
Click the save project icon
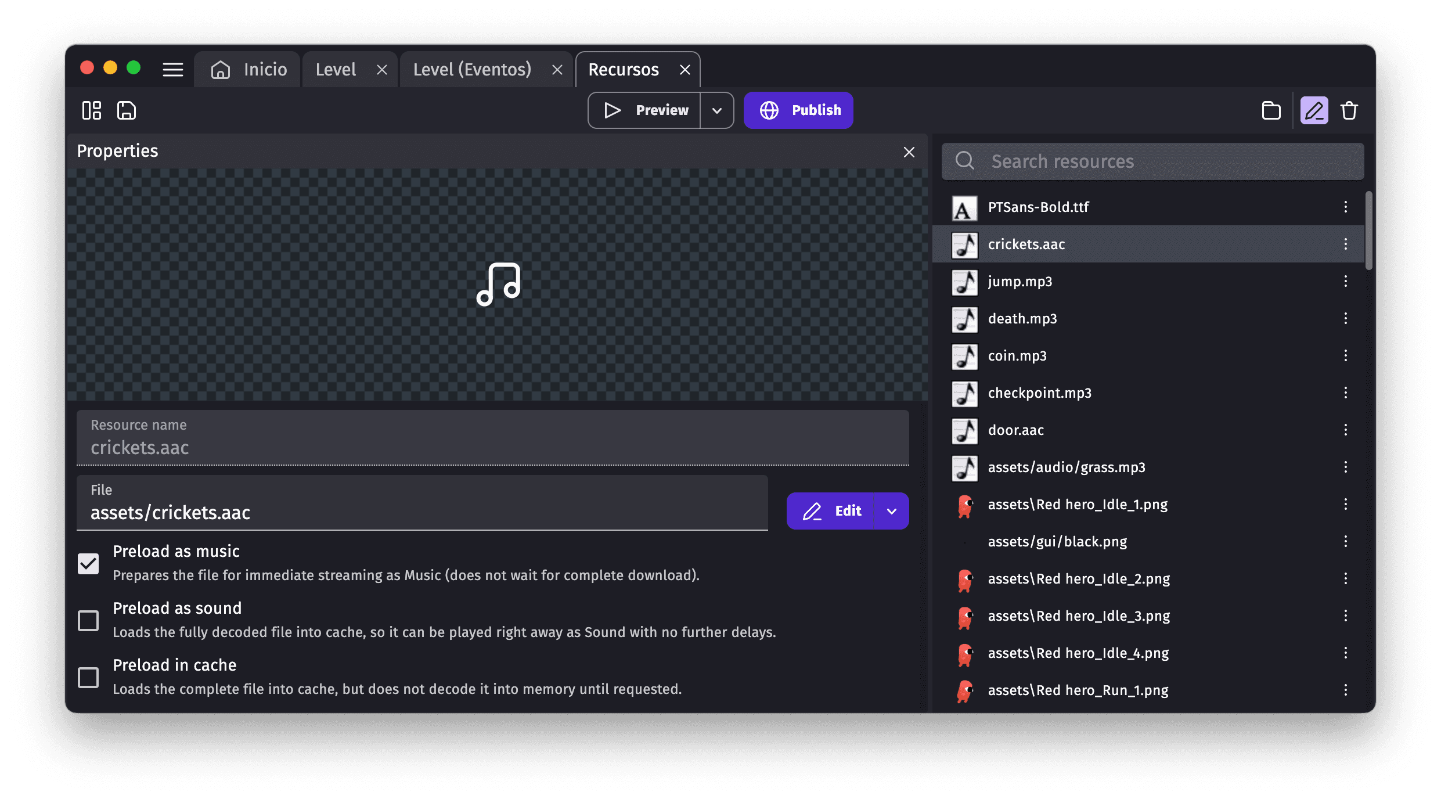[126, 110]
